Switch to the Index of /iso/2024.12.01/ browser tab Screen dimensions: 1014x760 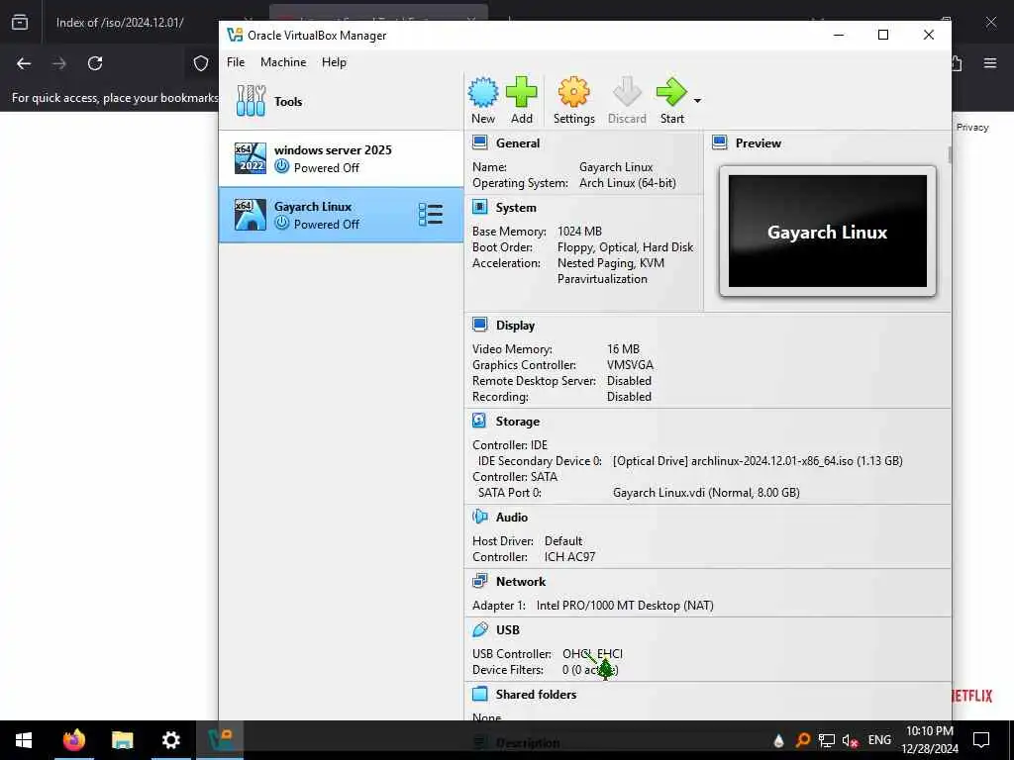click(x=120, y=22)
